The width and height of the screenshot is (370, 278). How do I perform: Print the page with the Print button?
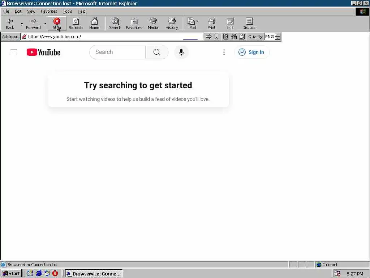click(211, 24)
